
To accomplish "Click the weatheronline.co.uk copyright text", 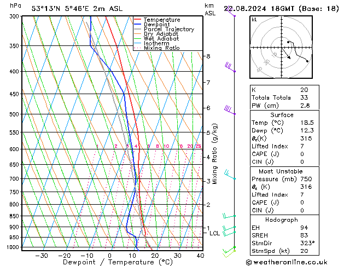I will click(x=287, y=262).
